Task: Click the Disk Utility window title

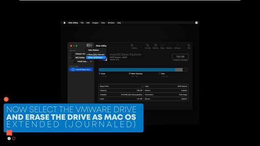Action: 101,46
